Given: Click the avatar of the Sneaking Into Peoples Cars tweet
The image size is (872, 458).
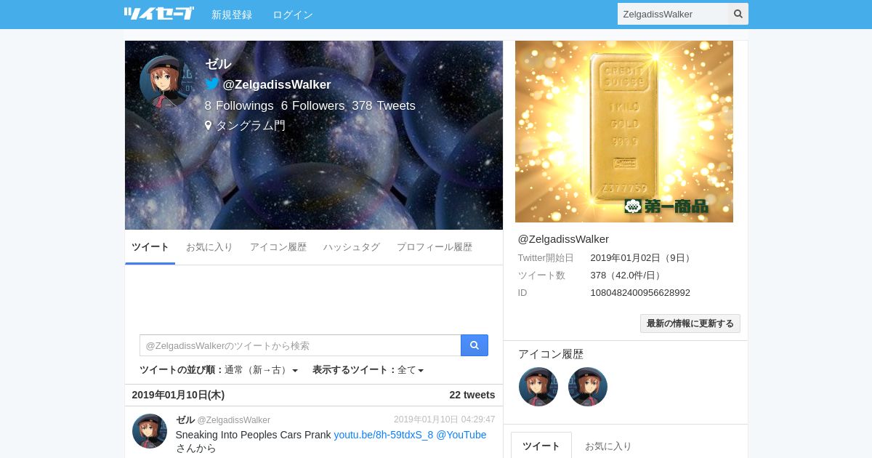Looking at the screenshot, I should 150,431.
